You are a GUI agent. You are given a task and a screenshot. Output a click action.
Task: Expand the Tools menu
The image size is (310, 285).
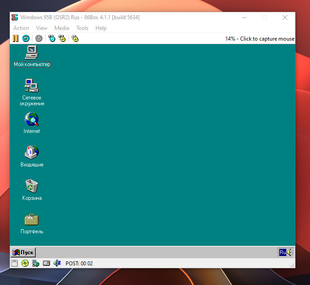click(82, 28)
